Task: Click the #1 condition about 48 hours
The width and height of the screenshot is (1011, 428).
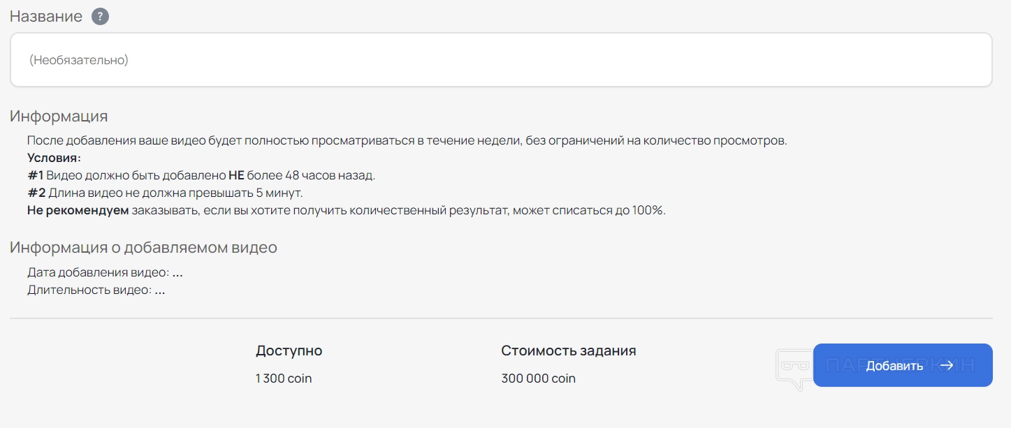Action: tap(201, 175)
